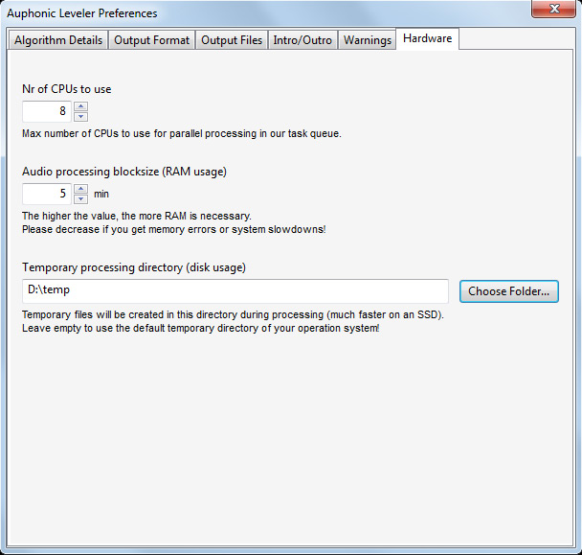Select the Intro/Outro tab
The width and height of the screenshot is (582, 555).
[x=303, y=40]
